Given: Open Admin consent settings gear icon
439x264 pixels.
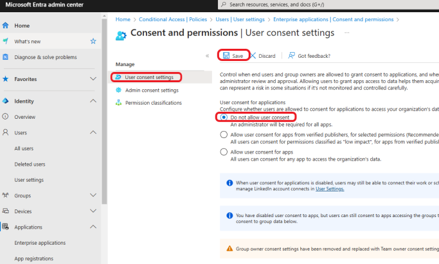Looking at the screenshot, I should tap(119, 90).
